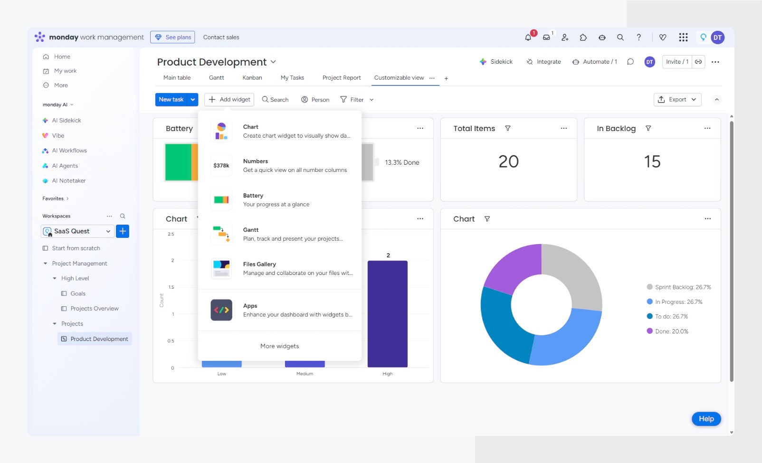762x463 pixels.
Task: Open the Export dropdown
Action: click(x=677, y=100)
